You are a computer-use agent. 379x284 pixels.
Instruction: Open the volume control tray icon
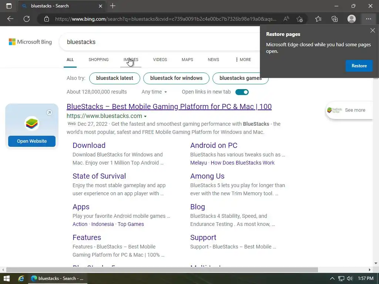click(x=350, y=278)
